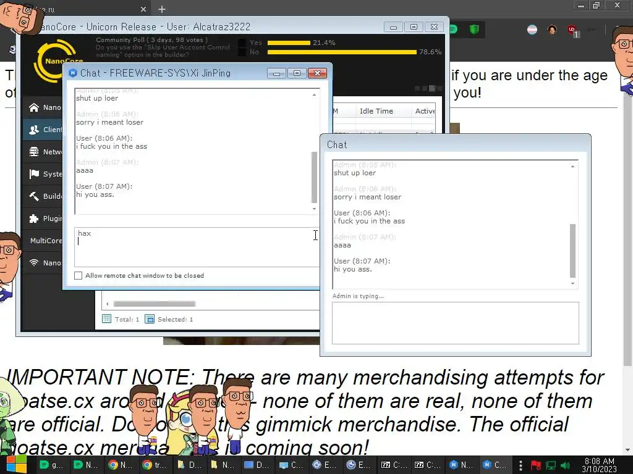Image resolution: width=633 pixels, height=474 pixels.
Task: Click the remote Chat window's empty message box
Action: pos(456,323)
